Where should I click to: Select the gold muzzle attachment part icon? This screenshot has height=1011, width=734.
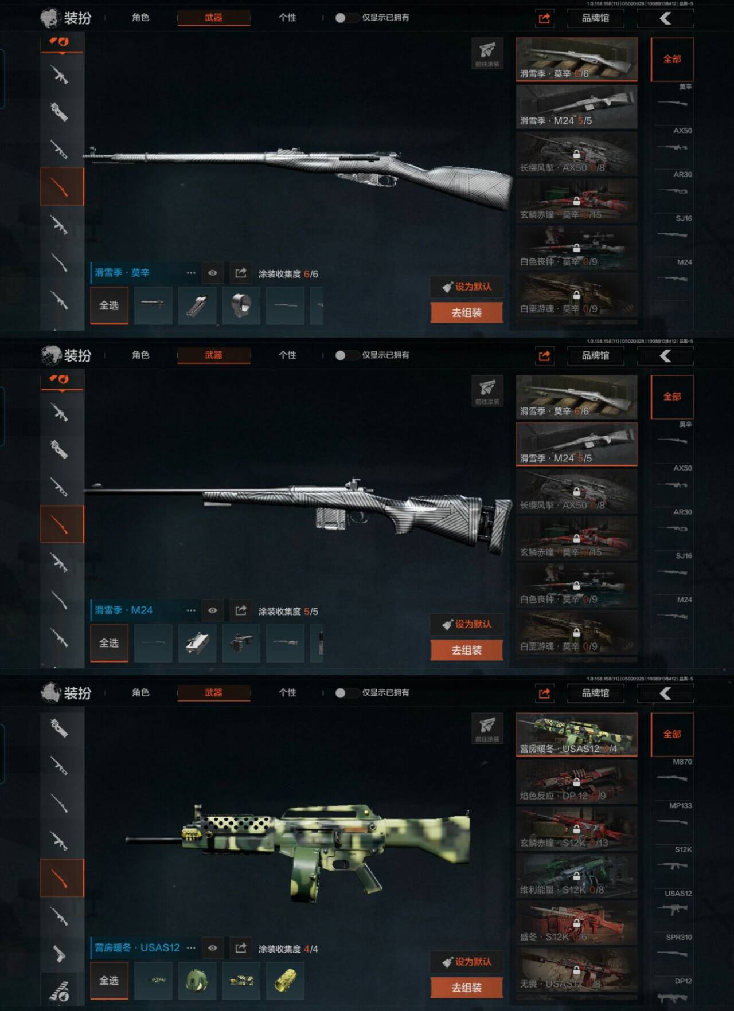tap(285, 981)
